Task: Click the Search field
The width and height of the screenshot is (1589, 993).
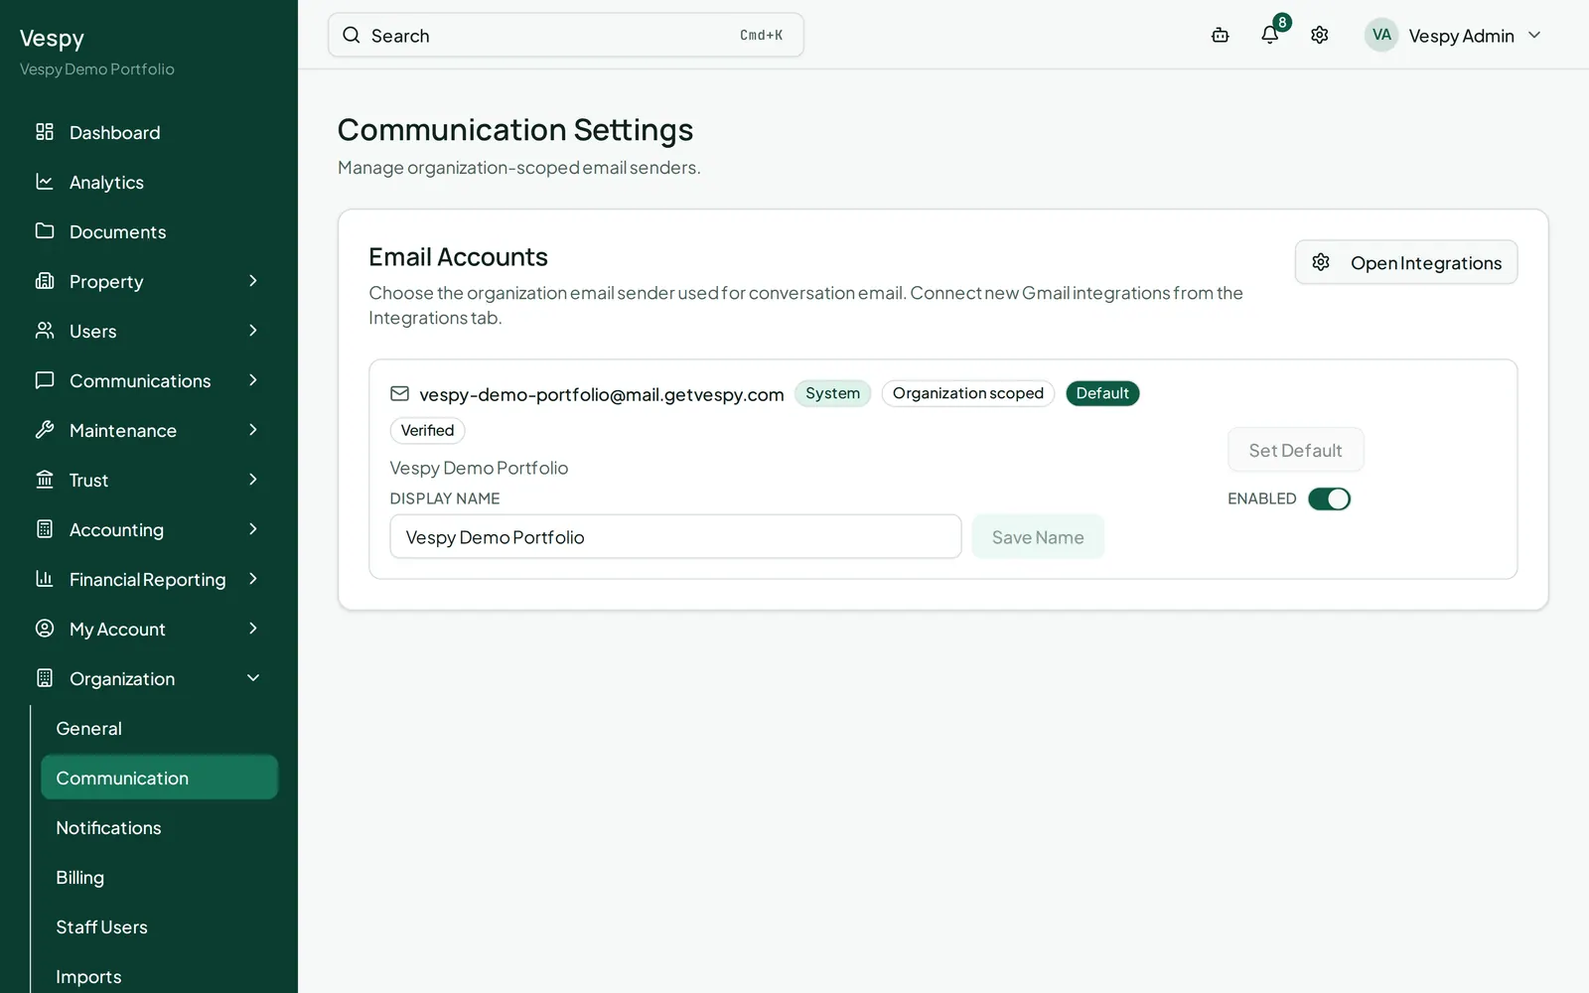Action: (566, 35)
